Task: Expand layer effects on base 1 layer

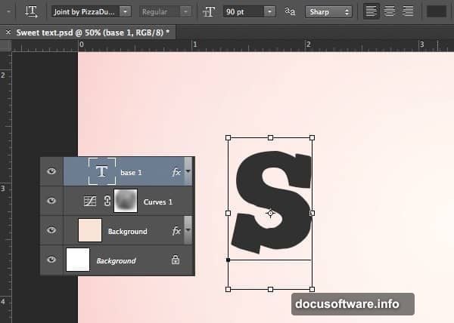Action: [188, 172]
